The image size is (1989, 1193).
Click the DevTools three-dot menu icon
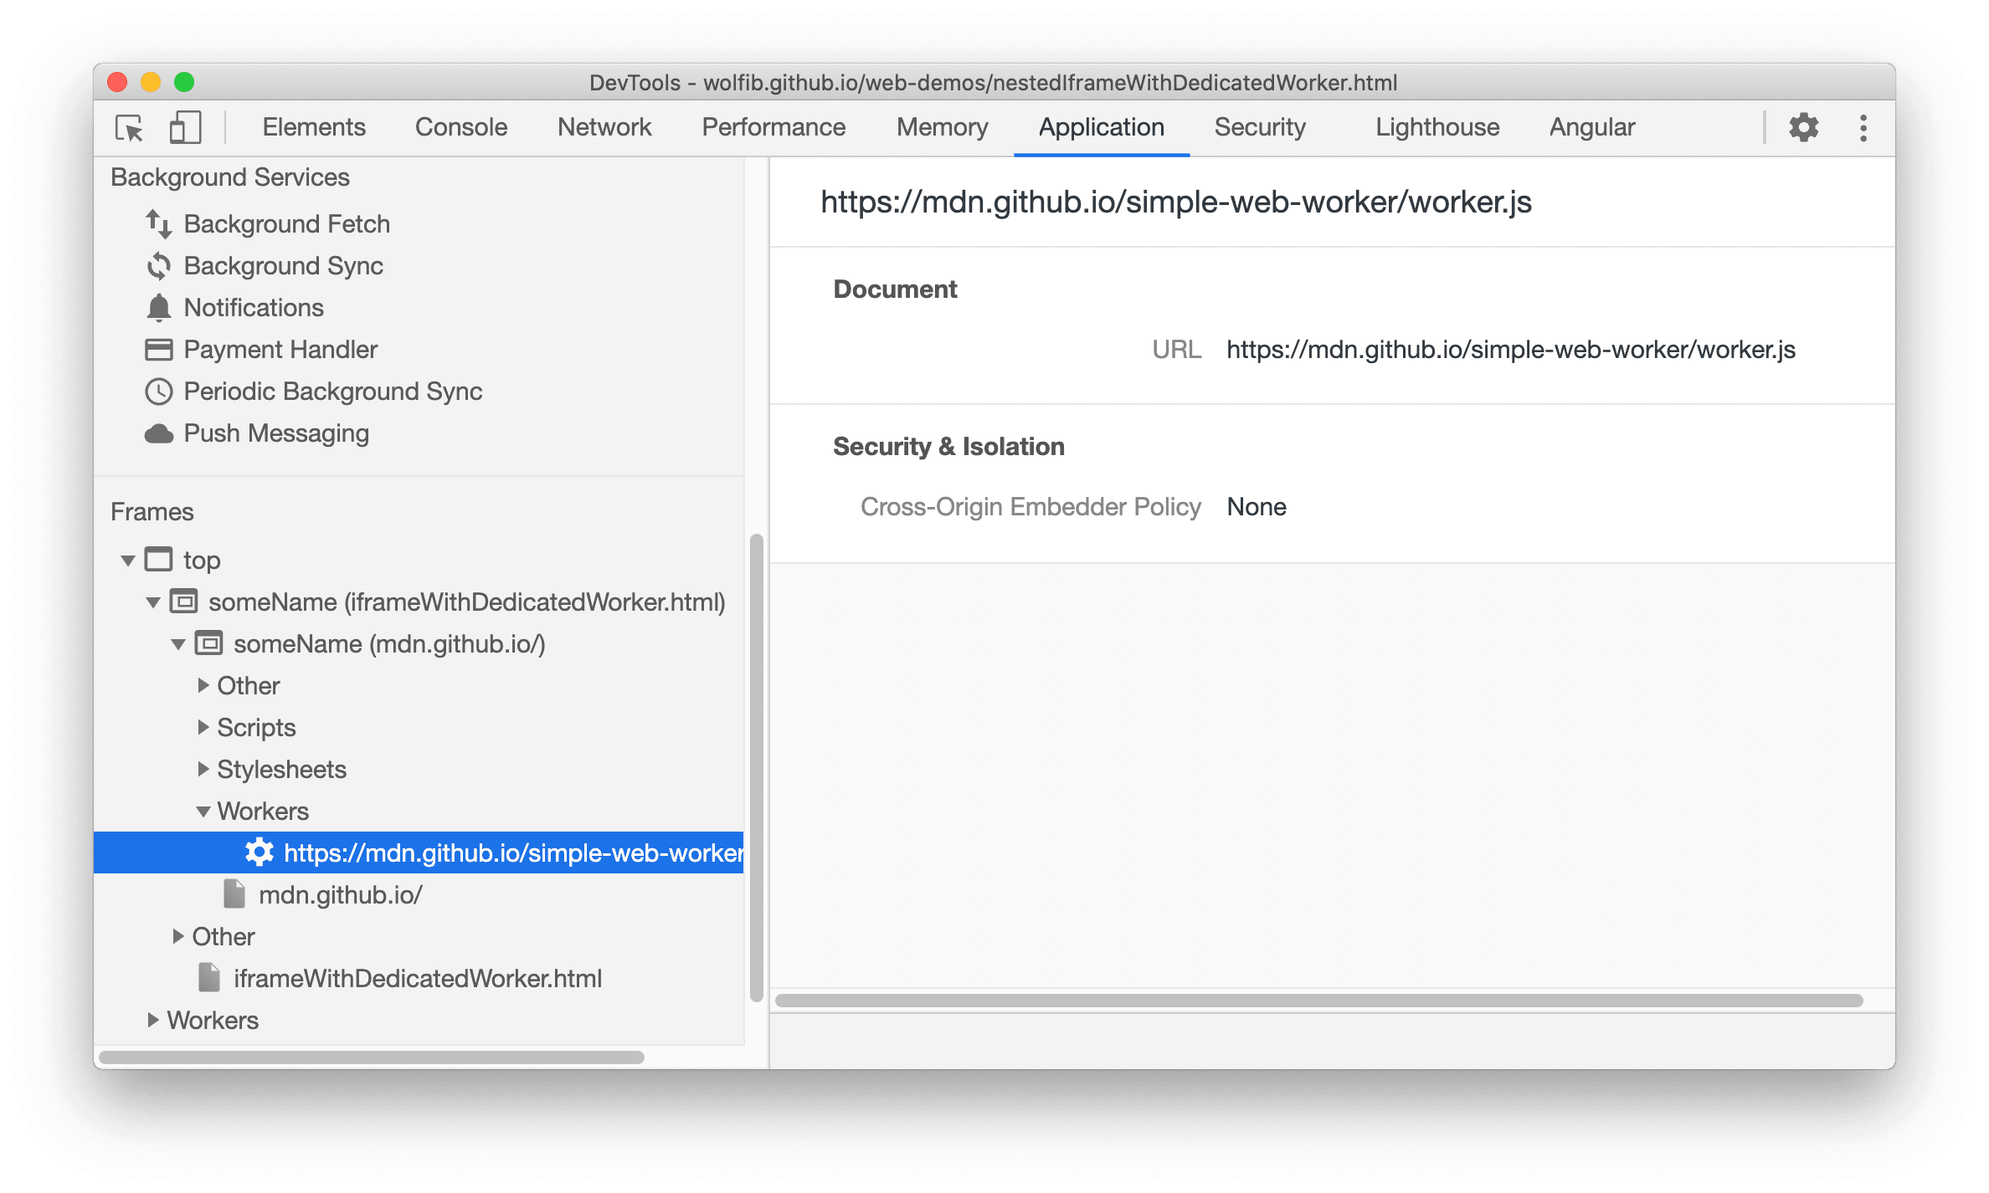tap(1863, 126)
